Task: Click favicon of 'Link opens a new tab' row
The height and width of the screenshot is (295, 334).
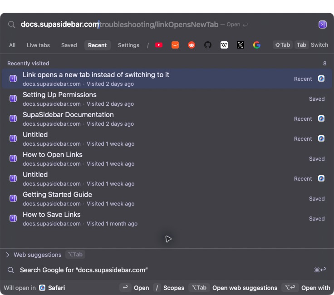Action: tap(13, 79)
